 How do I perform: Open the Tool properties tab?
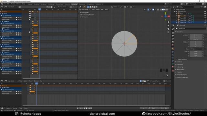pyautogui.click(x=173, y=29)
